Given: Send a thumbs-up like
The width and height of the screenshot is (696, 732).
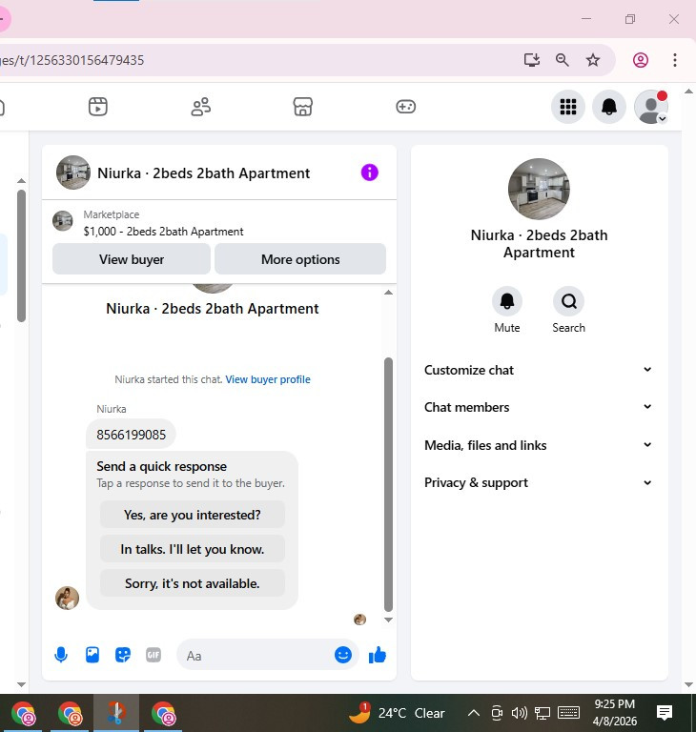Looking at the screenshot, I should click(378, 655).
